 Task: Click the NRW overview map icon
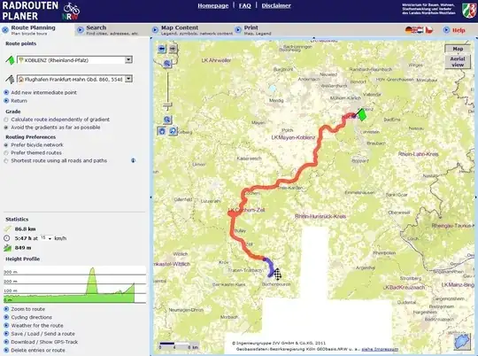click(x=462, y=342)
